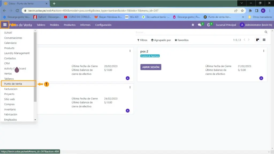This screenshot has width=274, height=154.
Task: Open the conversations chat icon
Action: [200, 25]
